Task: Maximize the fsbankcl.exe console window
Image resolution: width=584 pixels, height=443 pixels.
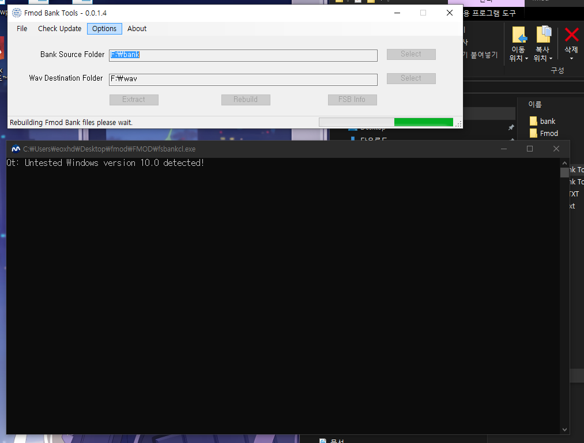Action: (x=530, y=149)
